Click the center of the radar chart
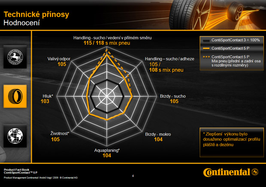The image size is (266, 187). 107,96
